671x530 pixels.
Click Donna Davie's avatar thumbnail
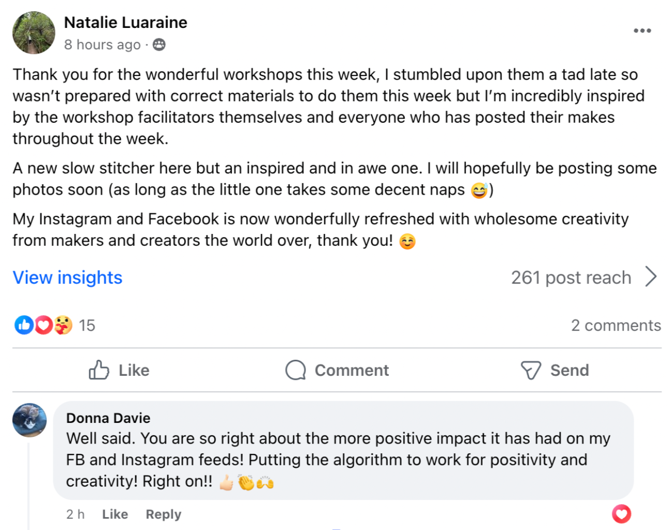30,420
